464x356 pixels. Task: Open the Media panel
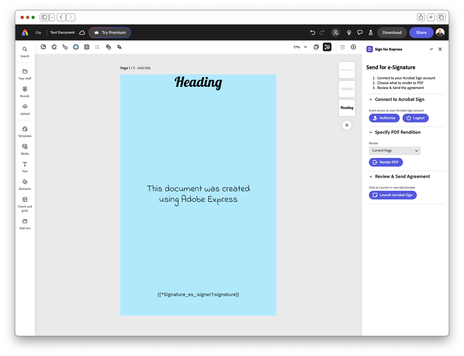pyautogui.click(x=25, y=149)
